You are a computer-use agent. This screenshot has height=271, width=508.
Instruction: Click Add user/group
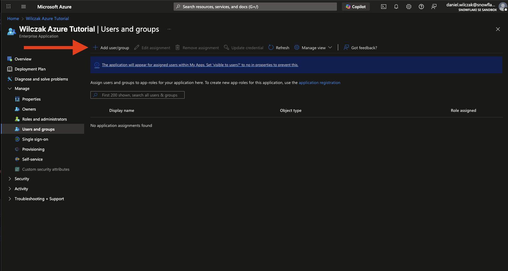click(111, 48)
